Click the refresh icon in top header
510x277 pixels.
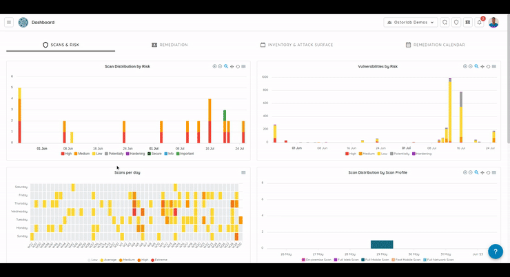[x=445, y=22]
